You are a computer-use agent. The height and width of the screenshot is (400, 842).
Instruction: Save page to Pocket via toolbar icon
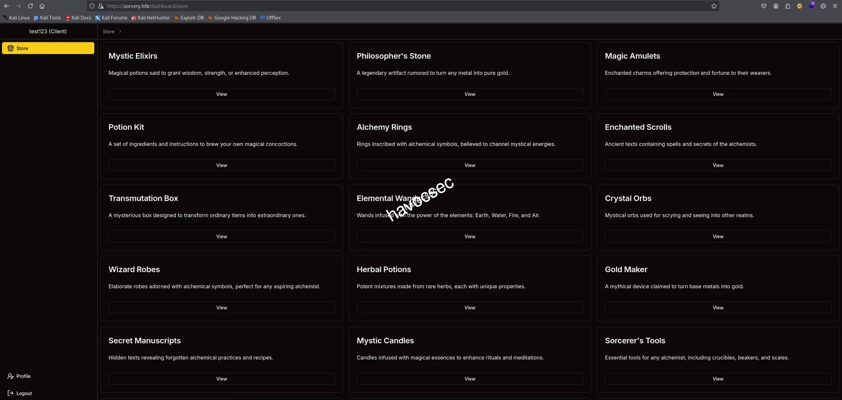[764, 6]
